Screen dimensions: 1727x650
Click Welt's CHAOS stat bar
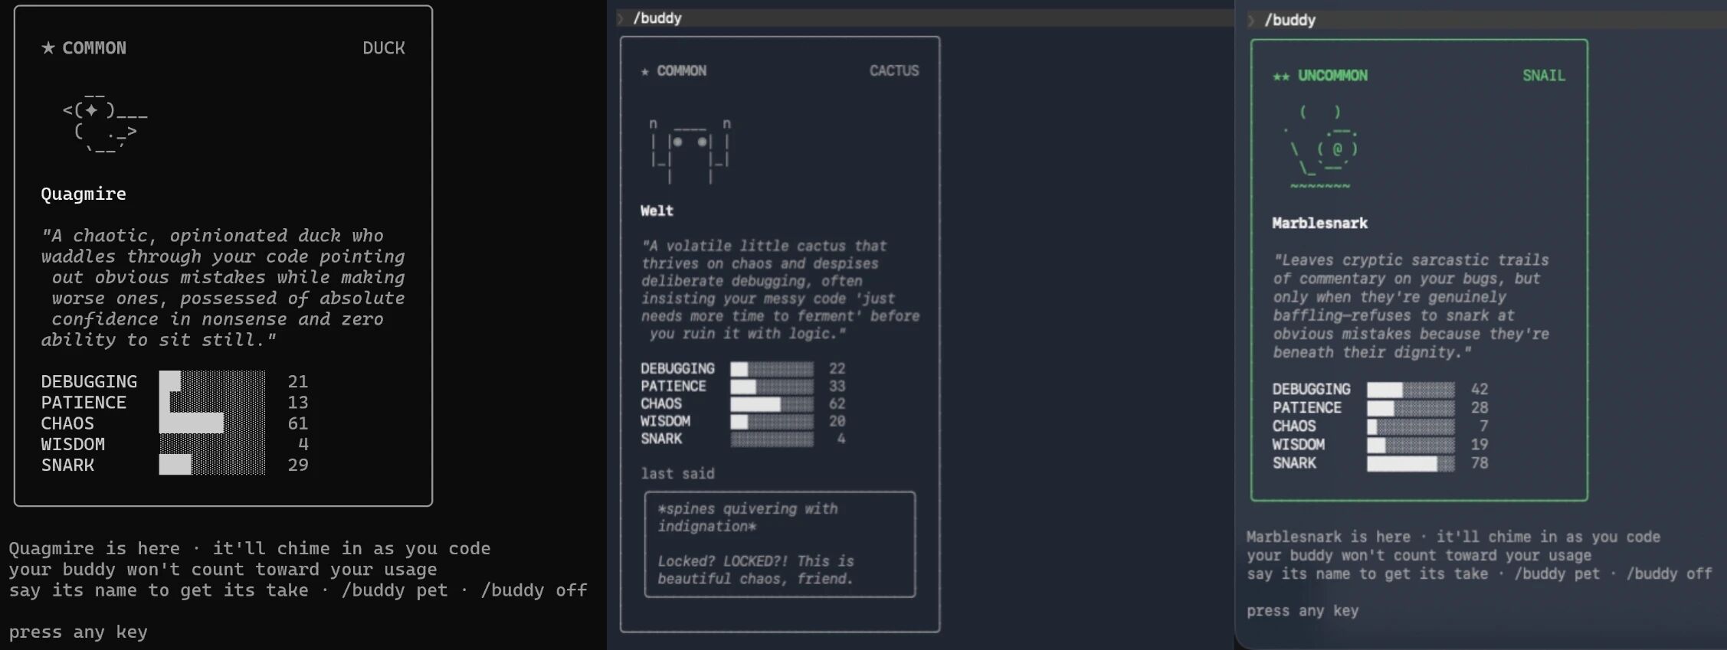click(x=772, y=403)
